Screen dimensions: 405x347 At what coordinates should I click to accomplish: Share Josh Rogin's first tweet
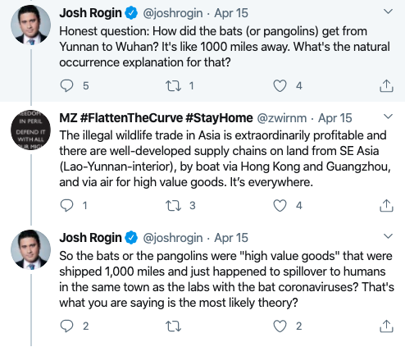pyautogui.click(x=386, y=85)
